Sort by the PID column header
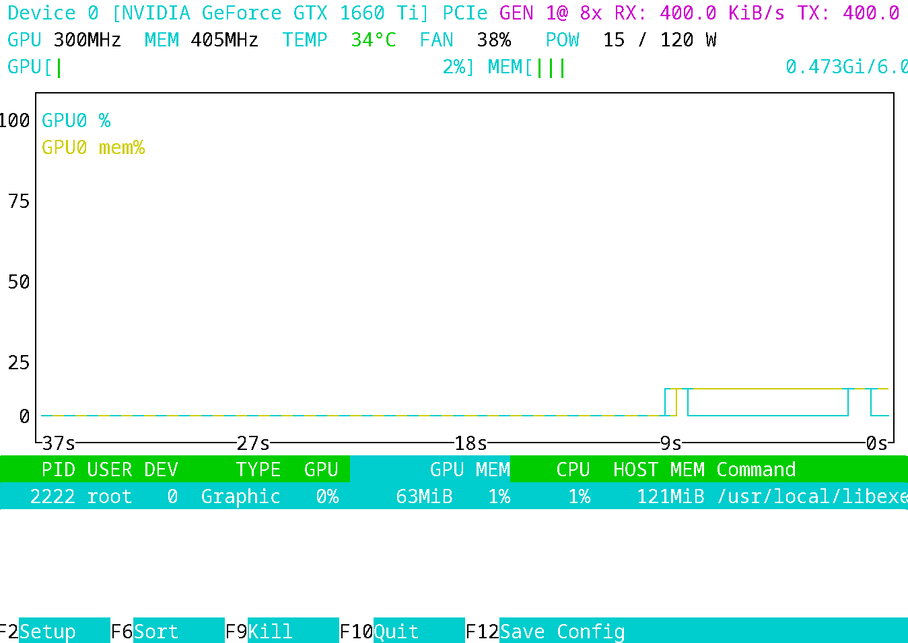Image resolution: width=908 pixels, height=643 pixels. tap(58, 469)
